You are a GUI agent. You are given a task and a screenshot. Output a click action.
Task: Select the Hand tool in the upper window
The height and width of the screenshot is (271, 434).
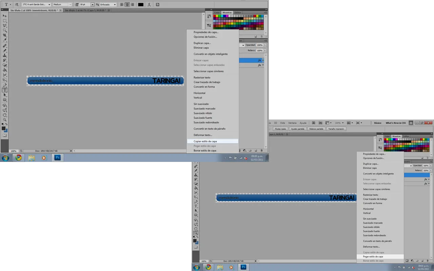tap(5, 115)
